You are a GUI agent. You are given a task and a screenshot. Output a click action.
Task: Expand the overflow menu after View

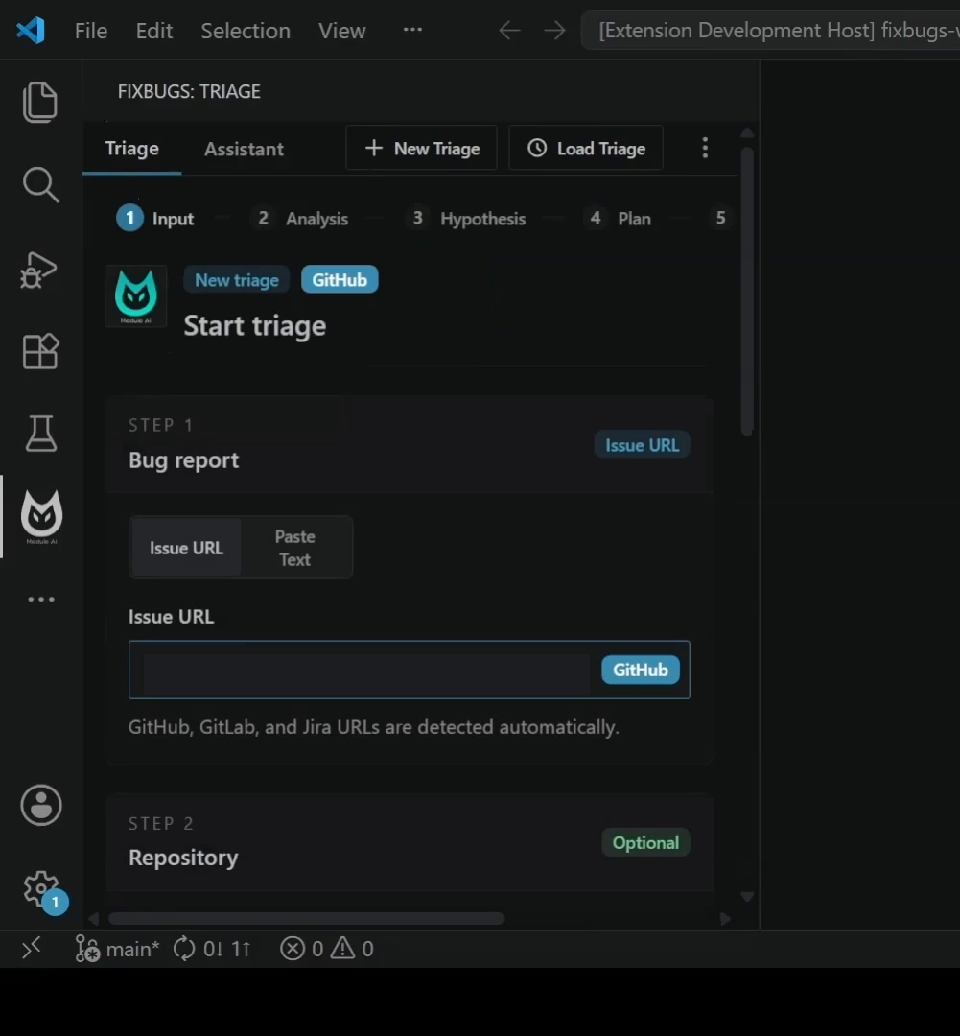click(412, 30)
